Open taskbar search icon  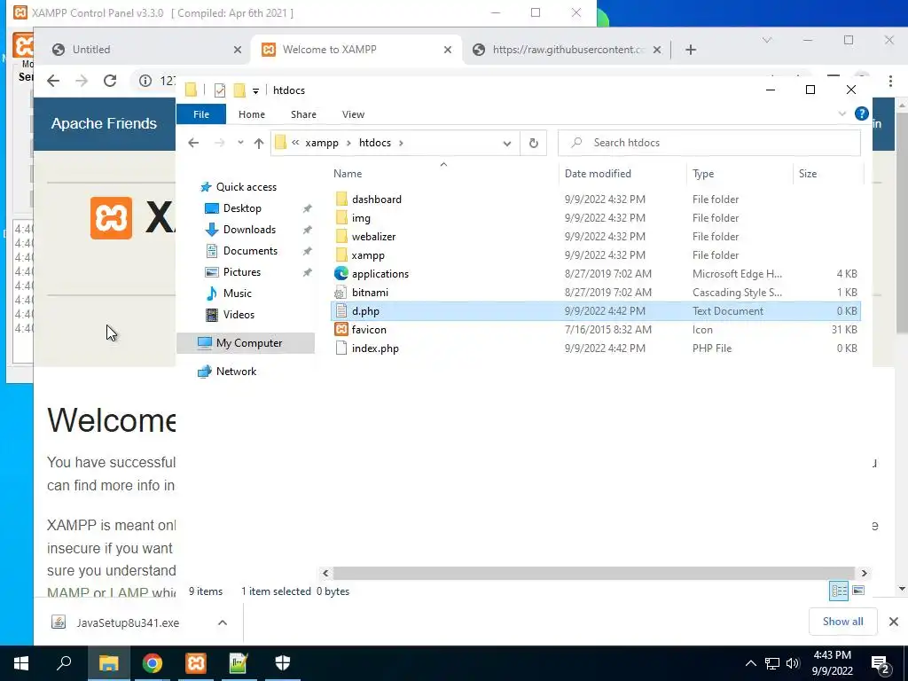[64, 663]
